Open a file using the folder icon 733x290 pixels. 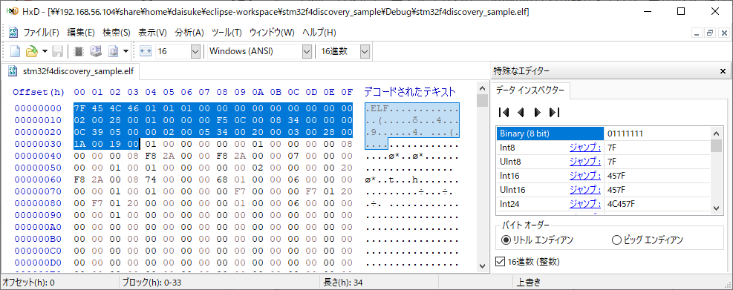[31, 51]
